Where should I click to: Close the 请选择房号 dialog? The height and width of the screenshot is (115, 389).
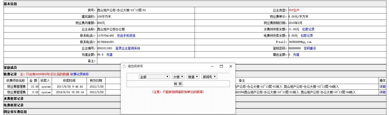231,66
